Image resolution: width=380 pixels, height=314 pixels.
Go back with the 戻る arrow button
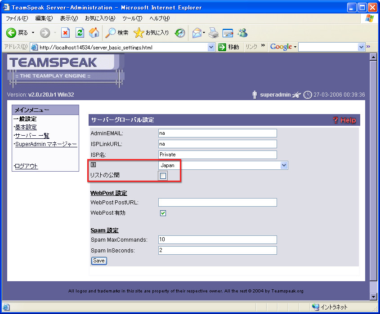(x=17, y=33)
